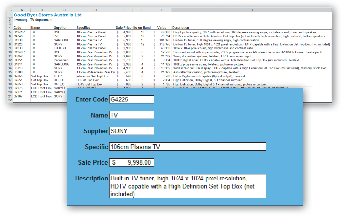
Task: Click the supplier cell 'JVC'
Action: click(x=64, y=36)
